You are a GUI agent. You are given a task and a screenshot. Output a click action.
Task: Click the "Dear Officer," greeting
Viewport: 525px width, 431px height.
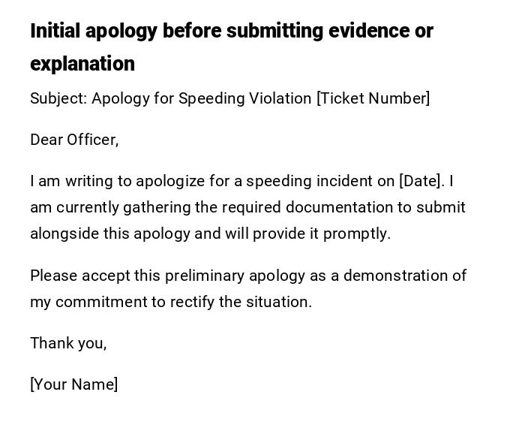(x=74, y=140)
